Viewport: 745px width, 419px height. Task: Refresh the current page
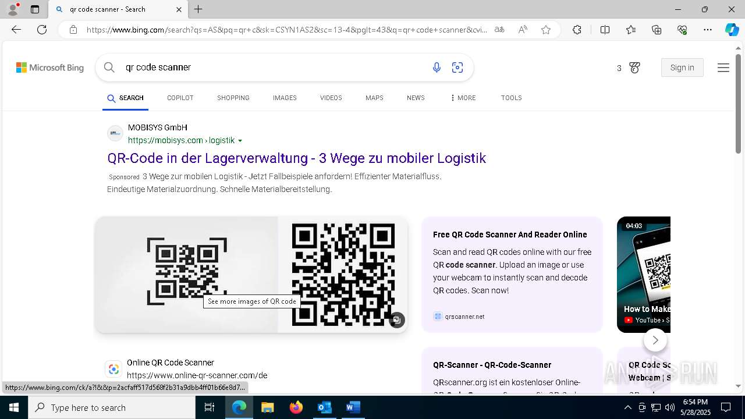[42, 30]
